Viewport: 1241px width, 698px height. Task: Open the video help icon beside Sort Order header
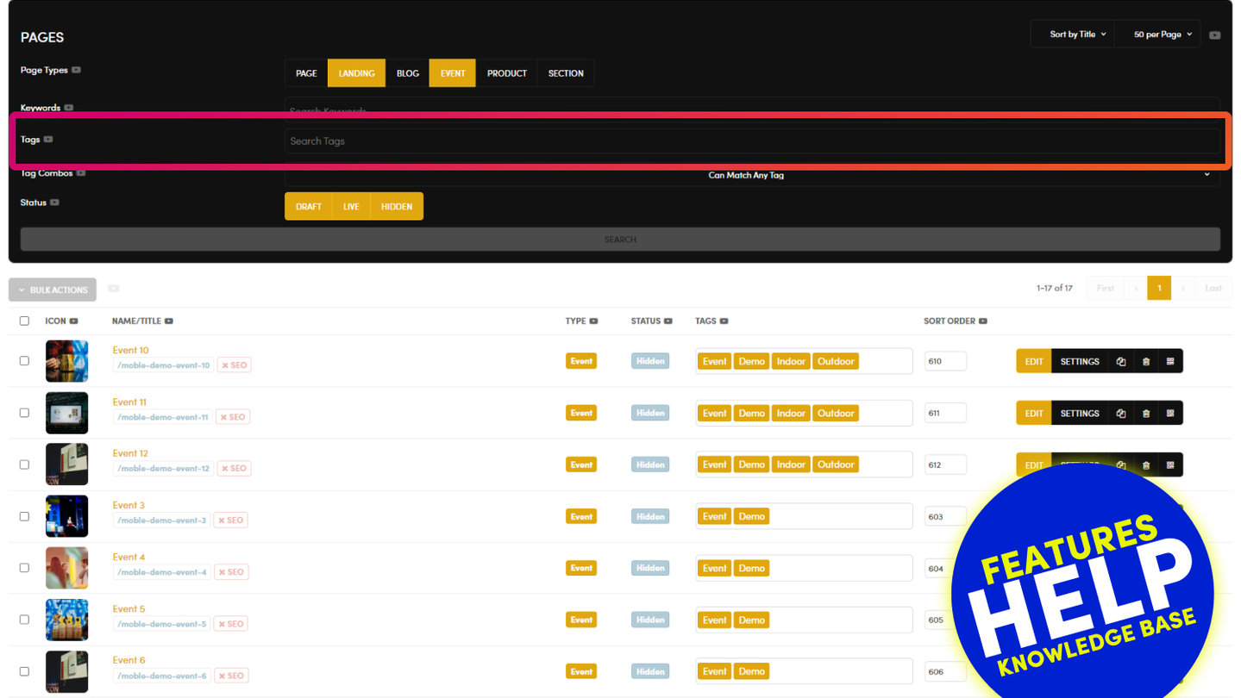[x=983, y=321]
